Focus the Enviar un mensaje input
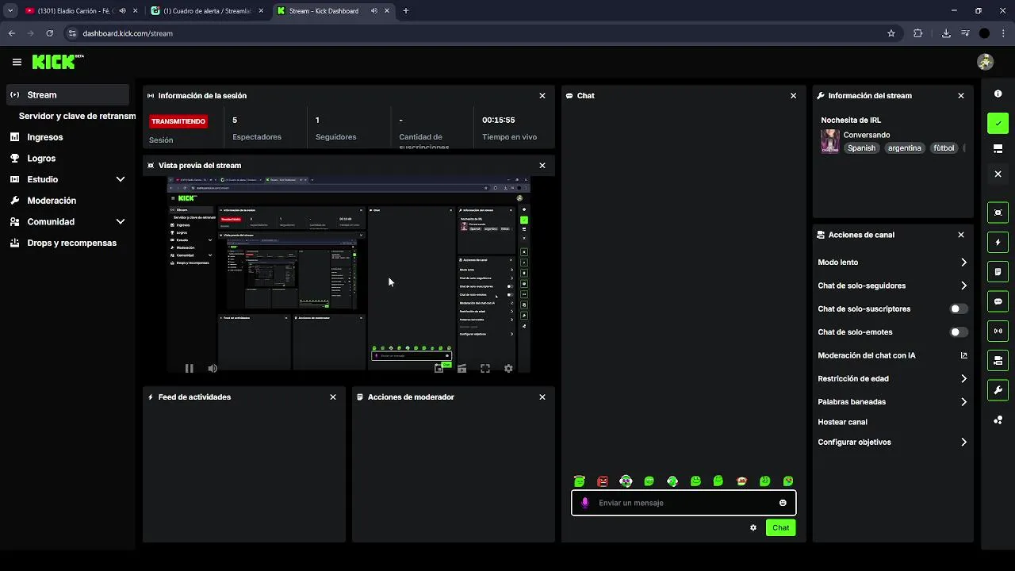1015x571 pixels. click(x=684, y=503)
